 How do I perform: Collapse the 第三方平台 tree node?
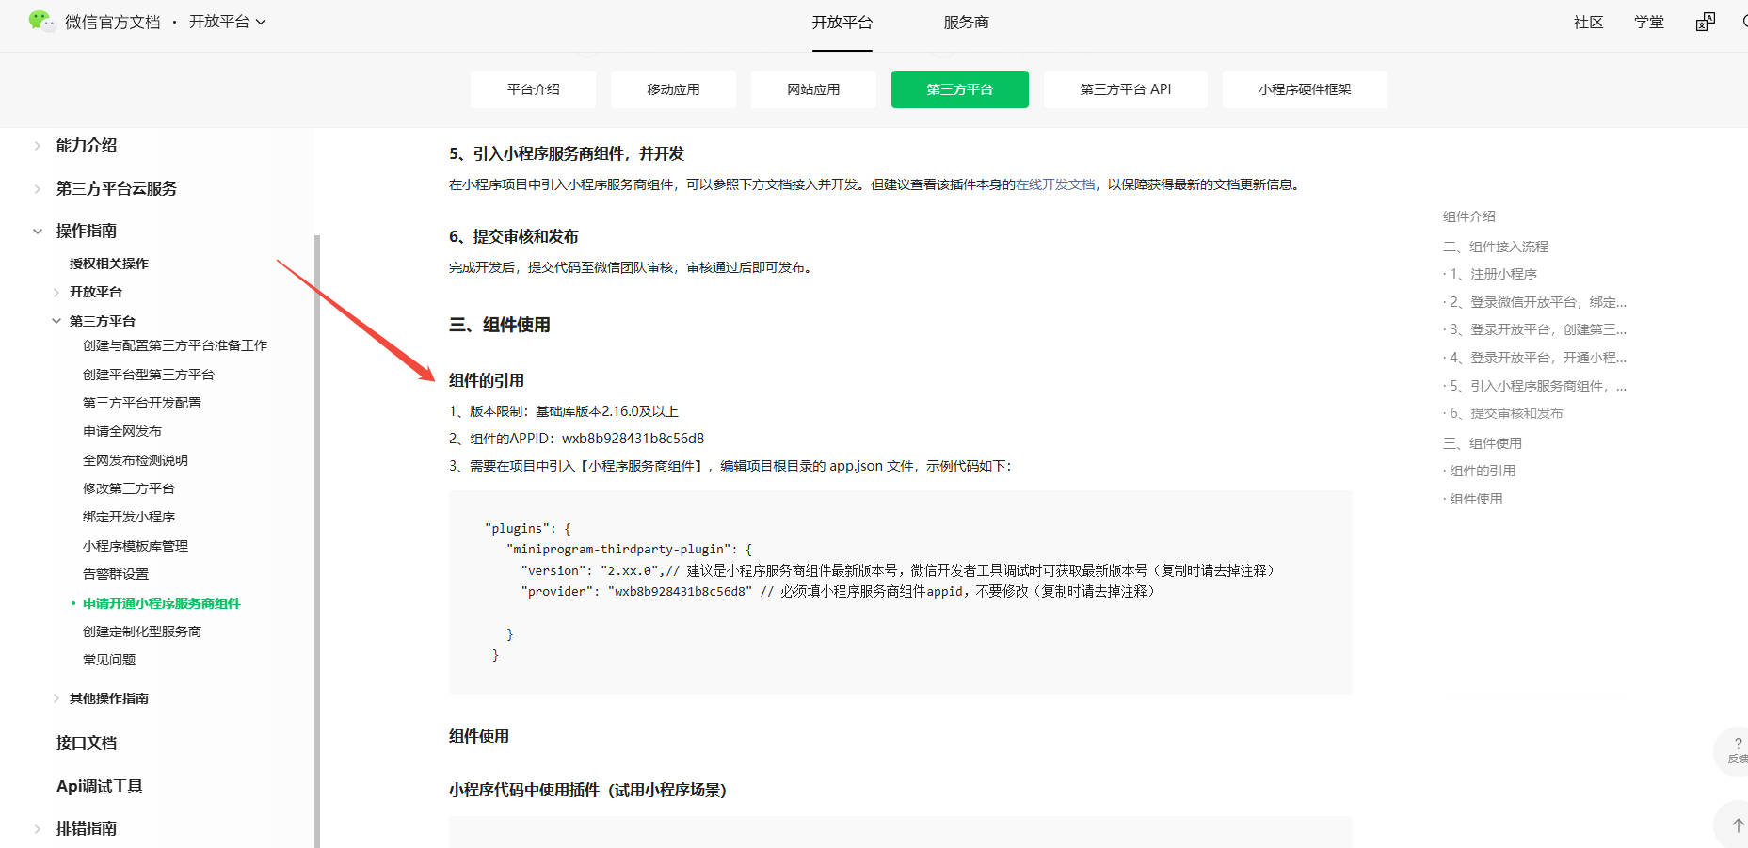point(56,321)
